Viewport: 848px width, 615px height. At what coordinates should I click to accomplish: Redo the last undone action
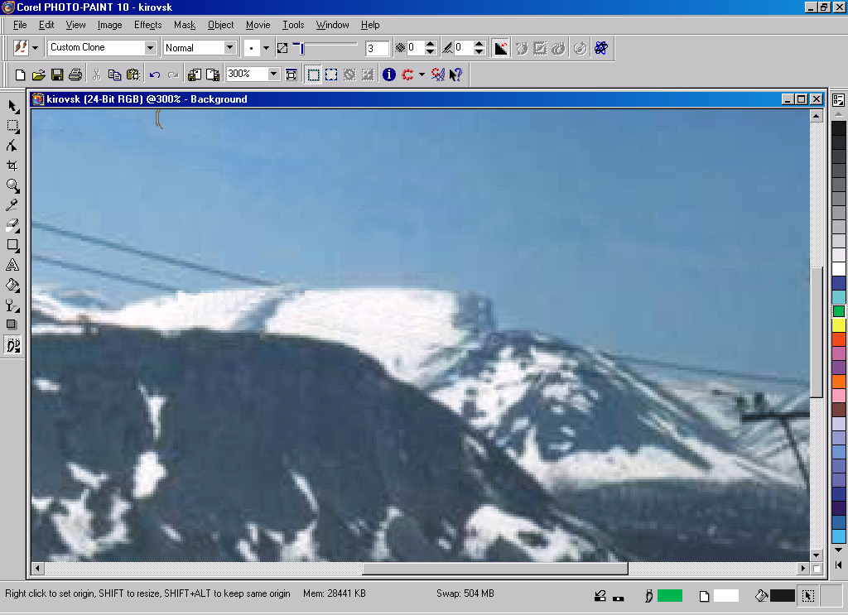[173, 74]
